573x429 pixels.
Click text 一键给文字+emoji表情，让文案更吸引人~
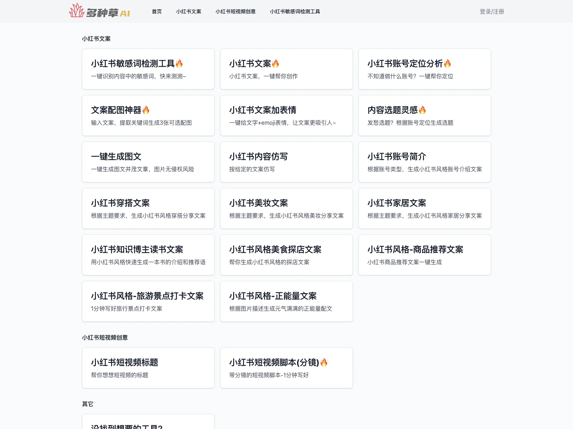click(283, 123)
